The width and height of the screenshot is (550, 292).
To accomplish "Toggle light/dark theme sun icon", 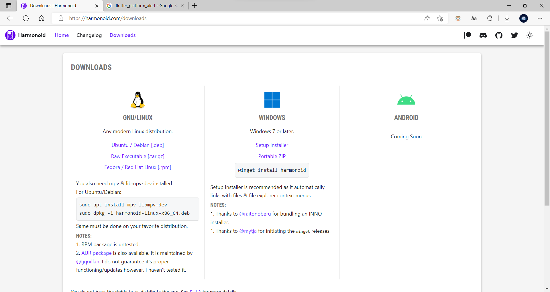I will tap(530, 35).
